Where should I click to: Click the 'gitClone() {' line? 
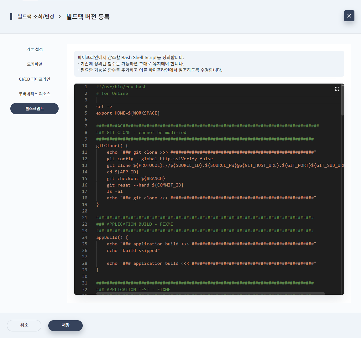tap(112, 146)
